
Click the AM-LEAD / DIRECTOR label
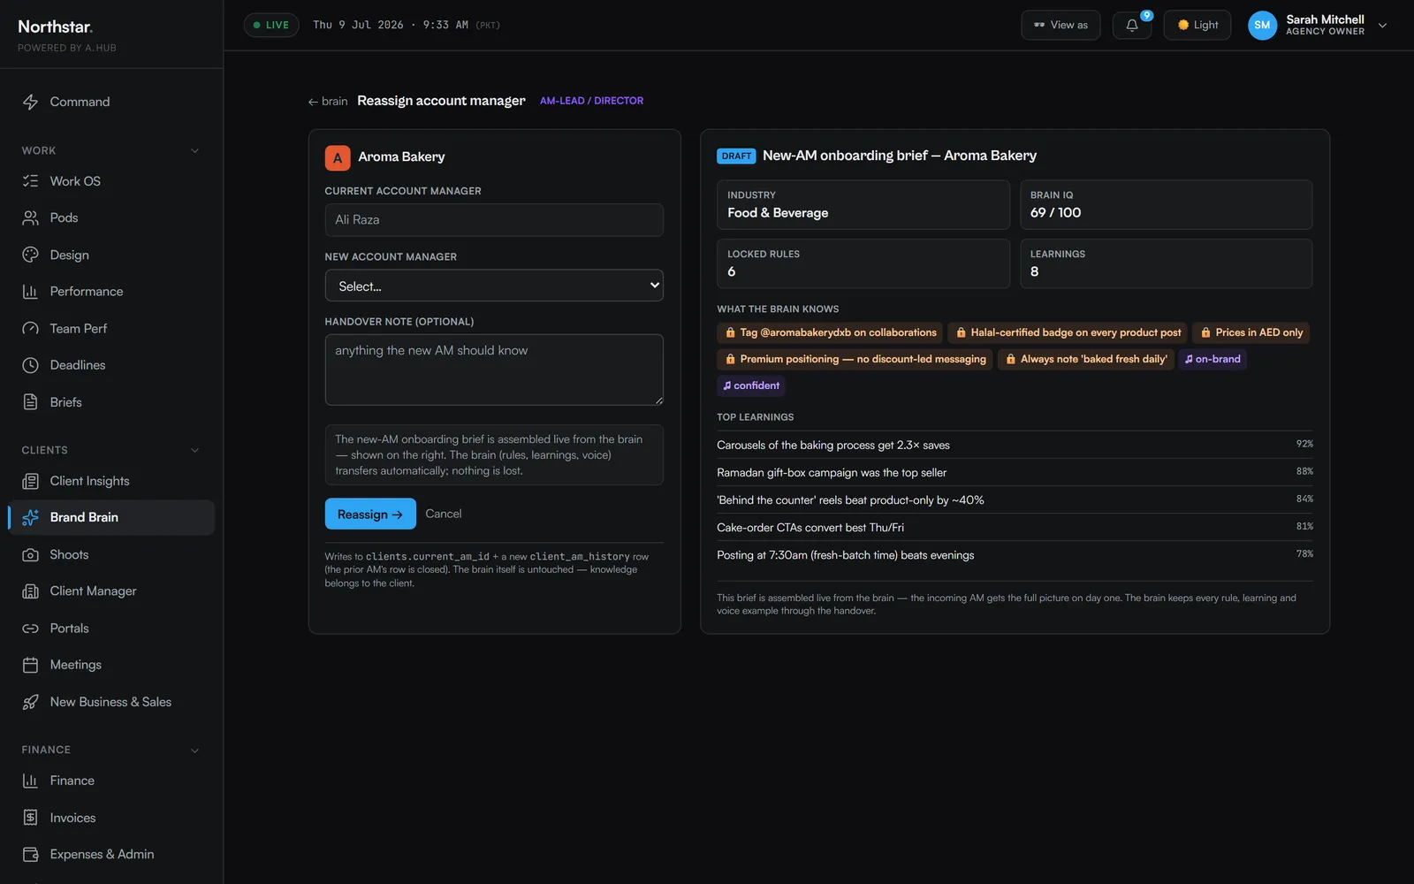tap(591, 101)
